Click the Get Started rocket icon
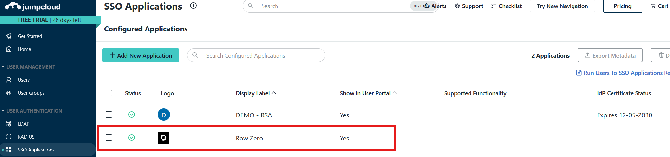Screen dimensions: 670x157 point(9,36)
